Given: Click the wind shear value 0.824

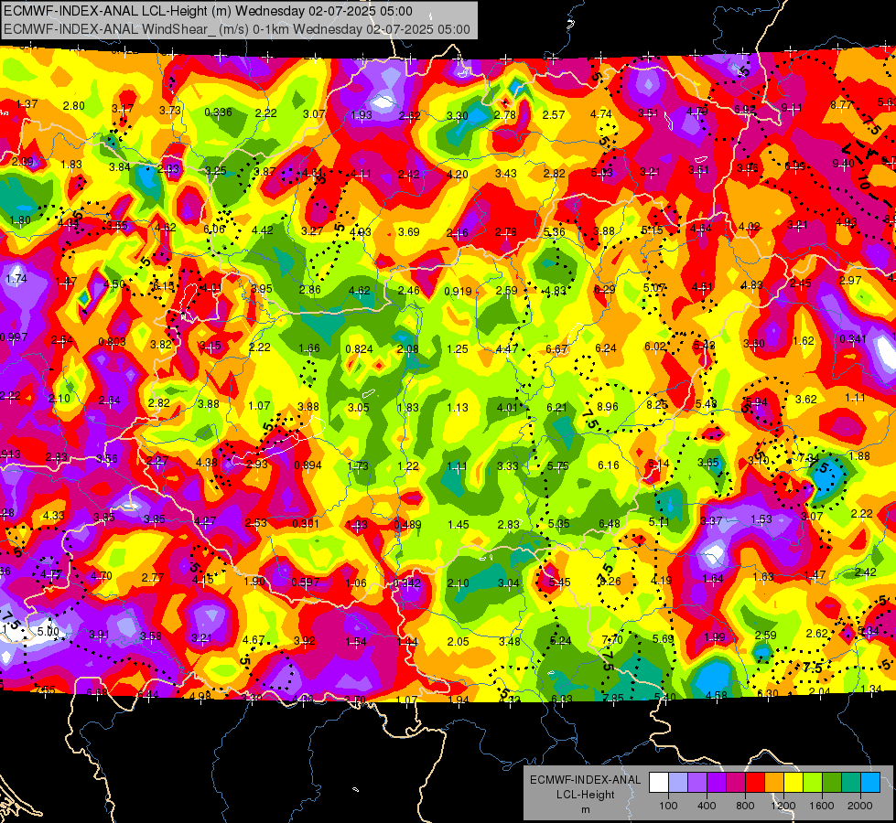Looking at the screenshot, I should (x=360, y=349).
